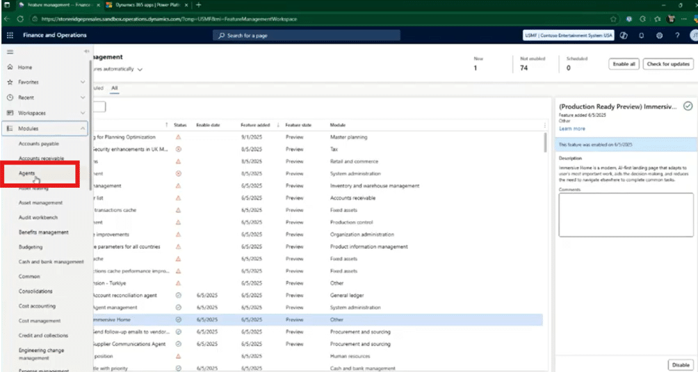
Task: Switch to the All tab
Action: pyautogui.click(x=114, y=88)
